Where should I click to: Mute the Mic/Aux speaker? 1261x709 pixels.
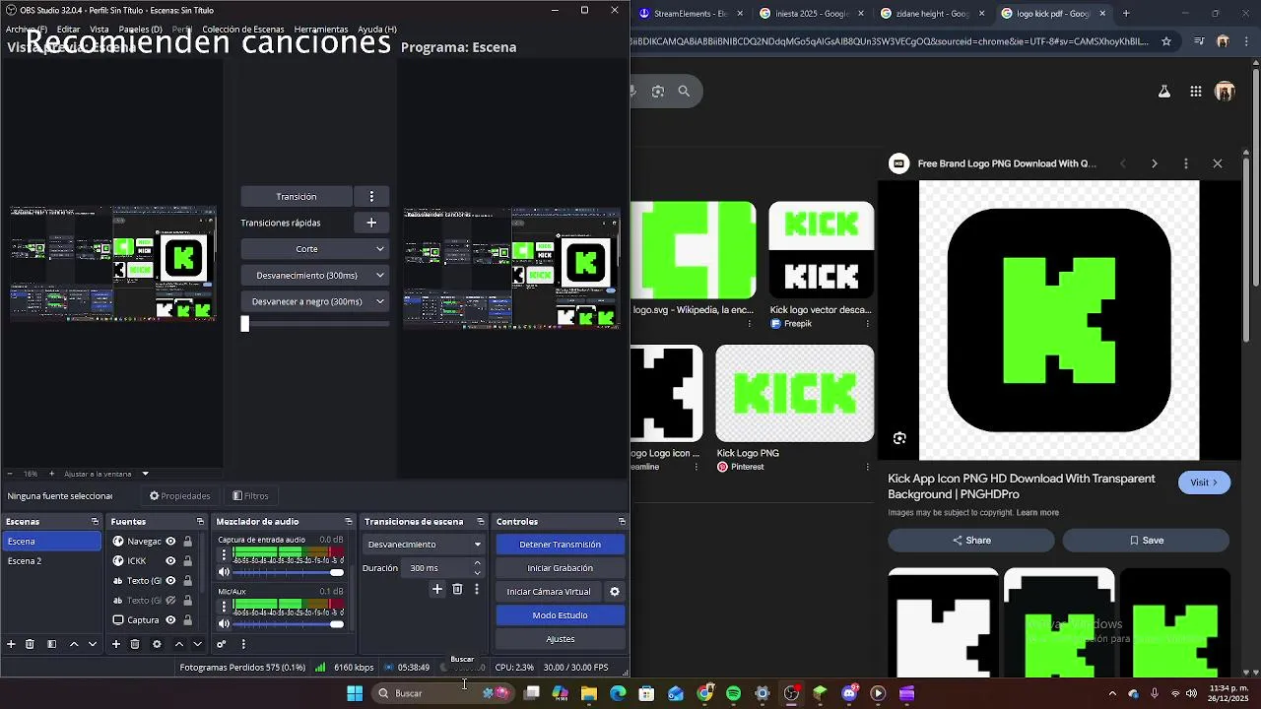click(x=224, y=623)
